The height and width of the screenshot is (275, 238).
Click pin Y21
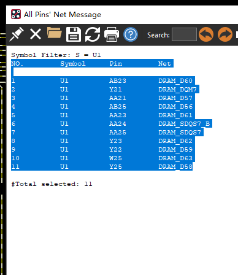(115, 90)
